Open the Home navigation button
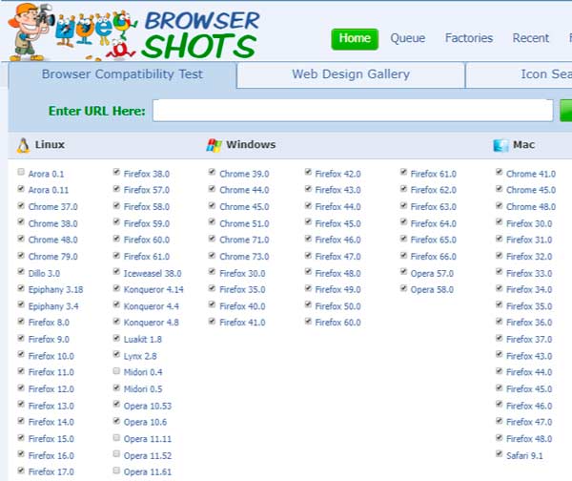Screen dimensions: 572x481 coord(355,39)
